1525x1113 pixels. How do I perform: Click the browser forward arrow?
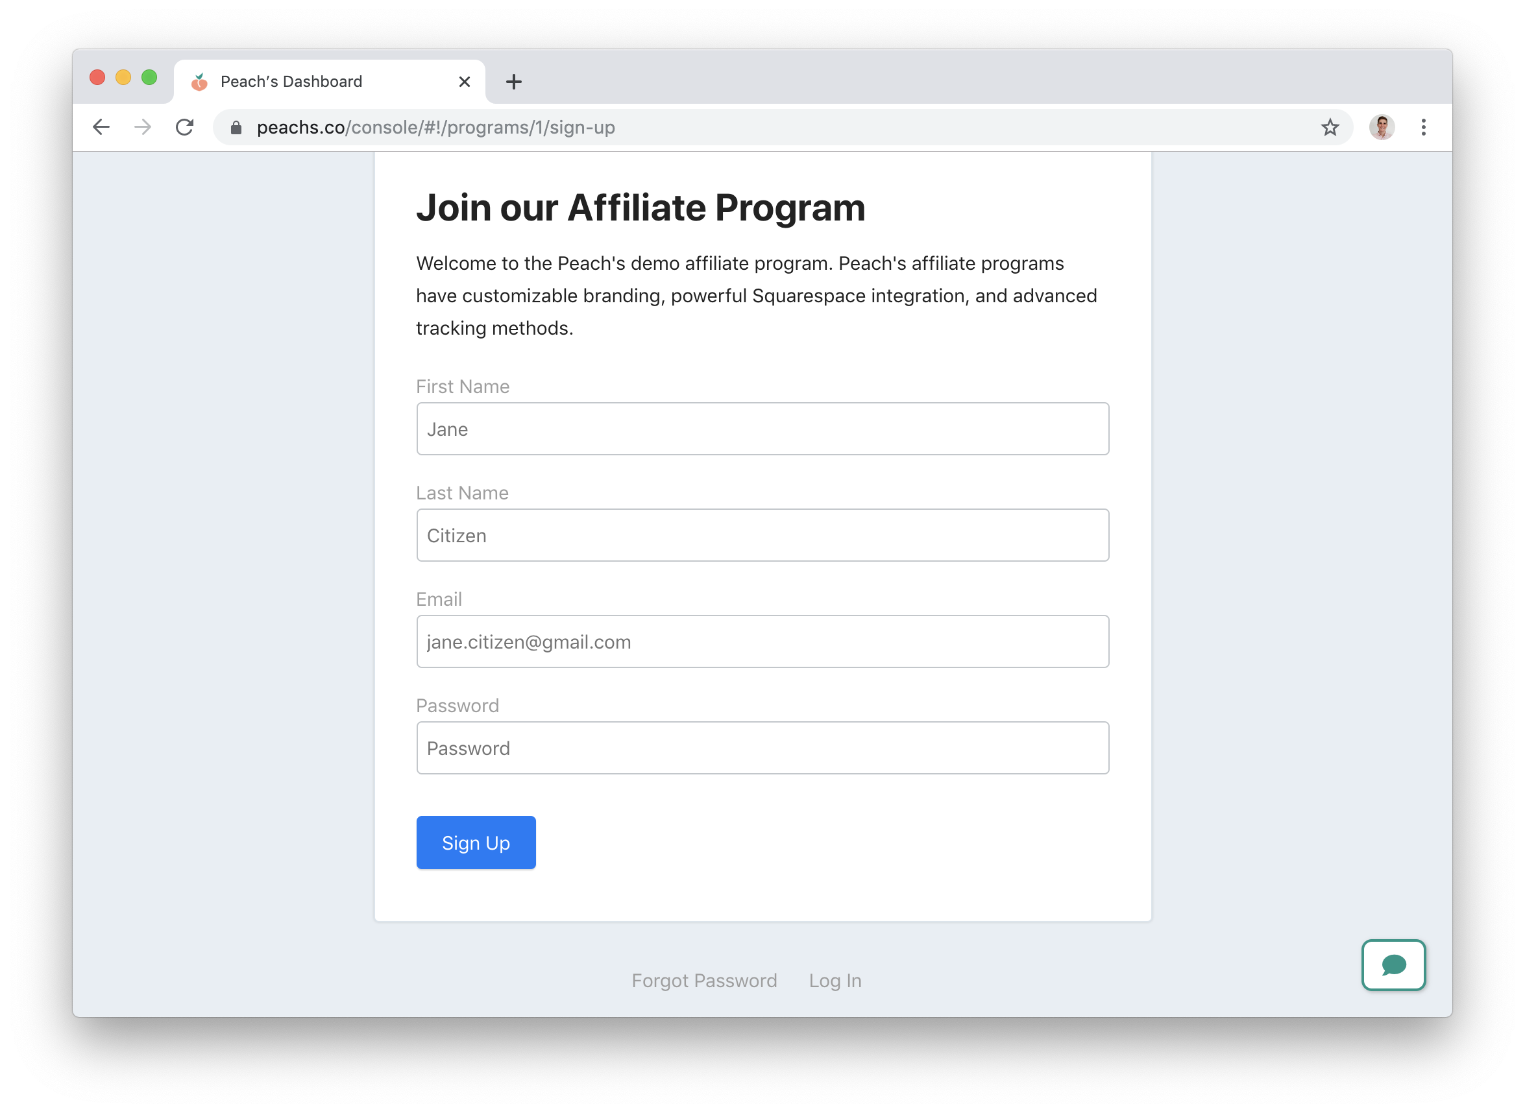(x=143, y=127)
